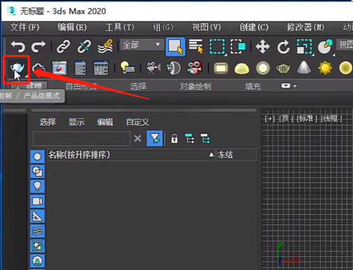
Task: Switch to 对象绘制 ribbon tab
Action: 195,86
